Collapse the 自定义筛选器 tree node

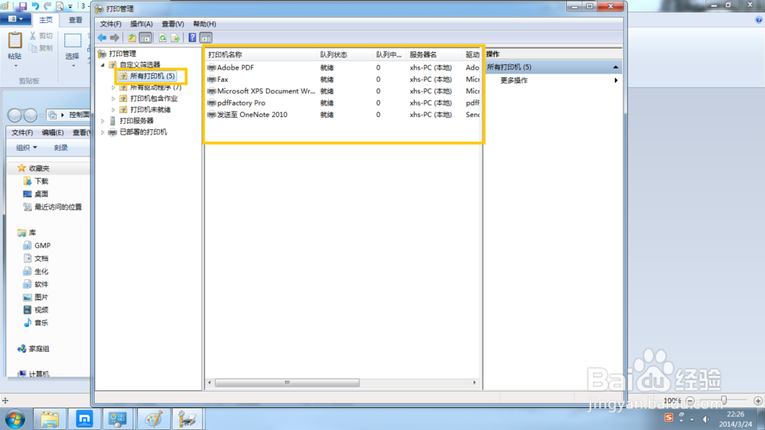point(103,64)
